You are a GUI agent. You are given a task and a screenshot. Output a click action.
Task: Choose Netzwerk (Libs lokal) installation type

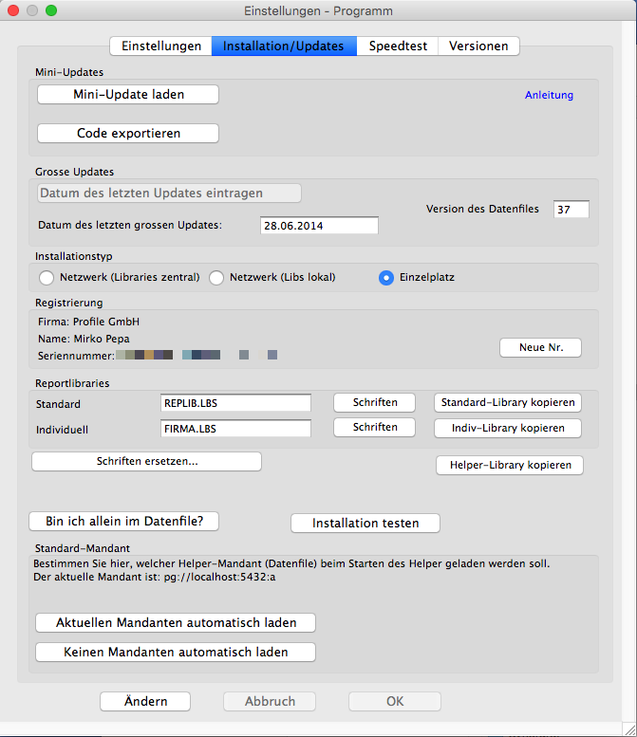[x=216, y=278]
